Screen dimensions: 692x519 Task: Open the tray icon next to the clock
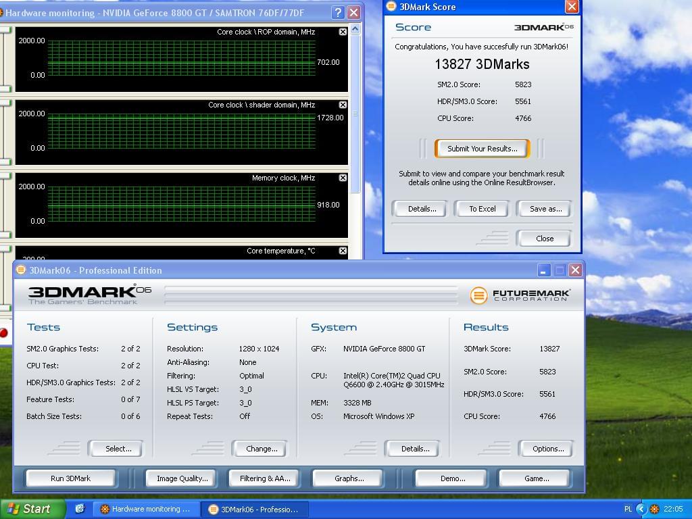click(x=654, y=509)
